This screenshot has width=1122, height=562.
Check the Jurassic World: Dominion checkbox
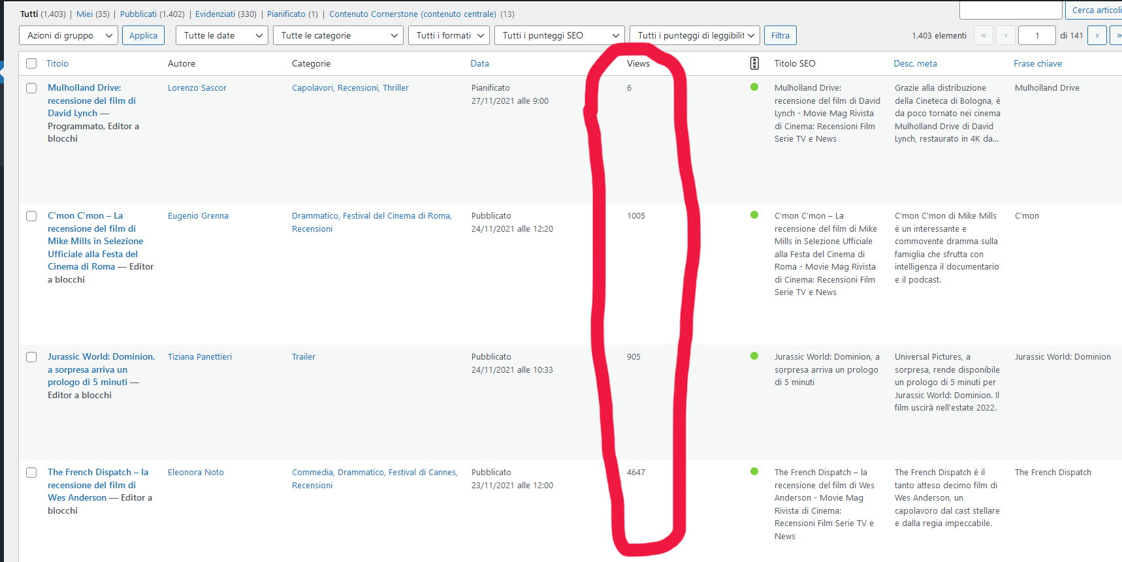(x=31, y=357)
